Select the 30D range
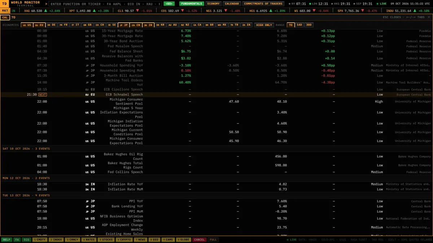This screenshot has height=243, width=433. coord(309,25)
